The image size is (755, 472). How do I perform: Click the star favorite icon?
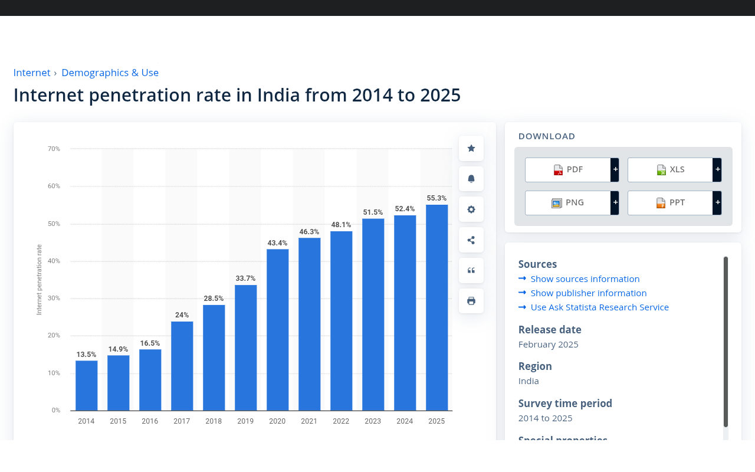pos(471,149)
